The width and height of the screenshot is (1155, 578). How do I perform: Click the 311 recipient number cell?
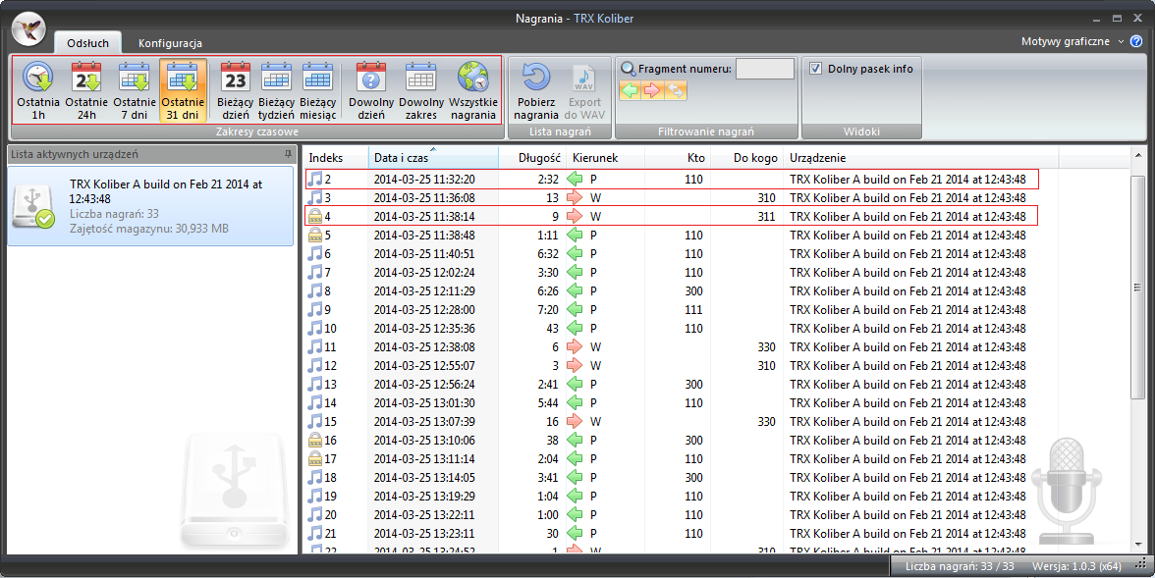(x=766, y=217)
